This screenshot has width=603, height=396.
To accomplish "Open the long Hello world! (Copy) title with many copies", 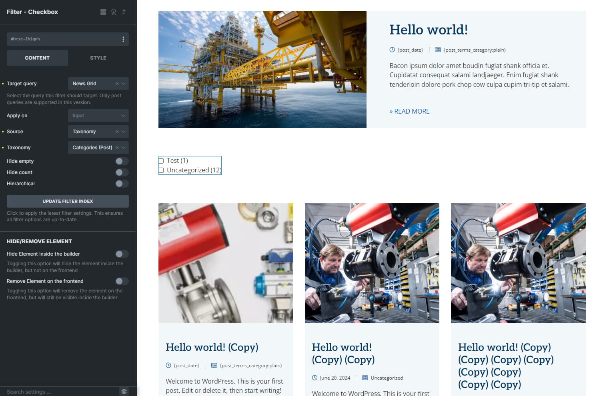I will coord(506,366).
